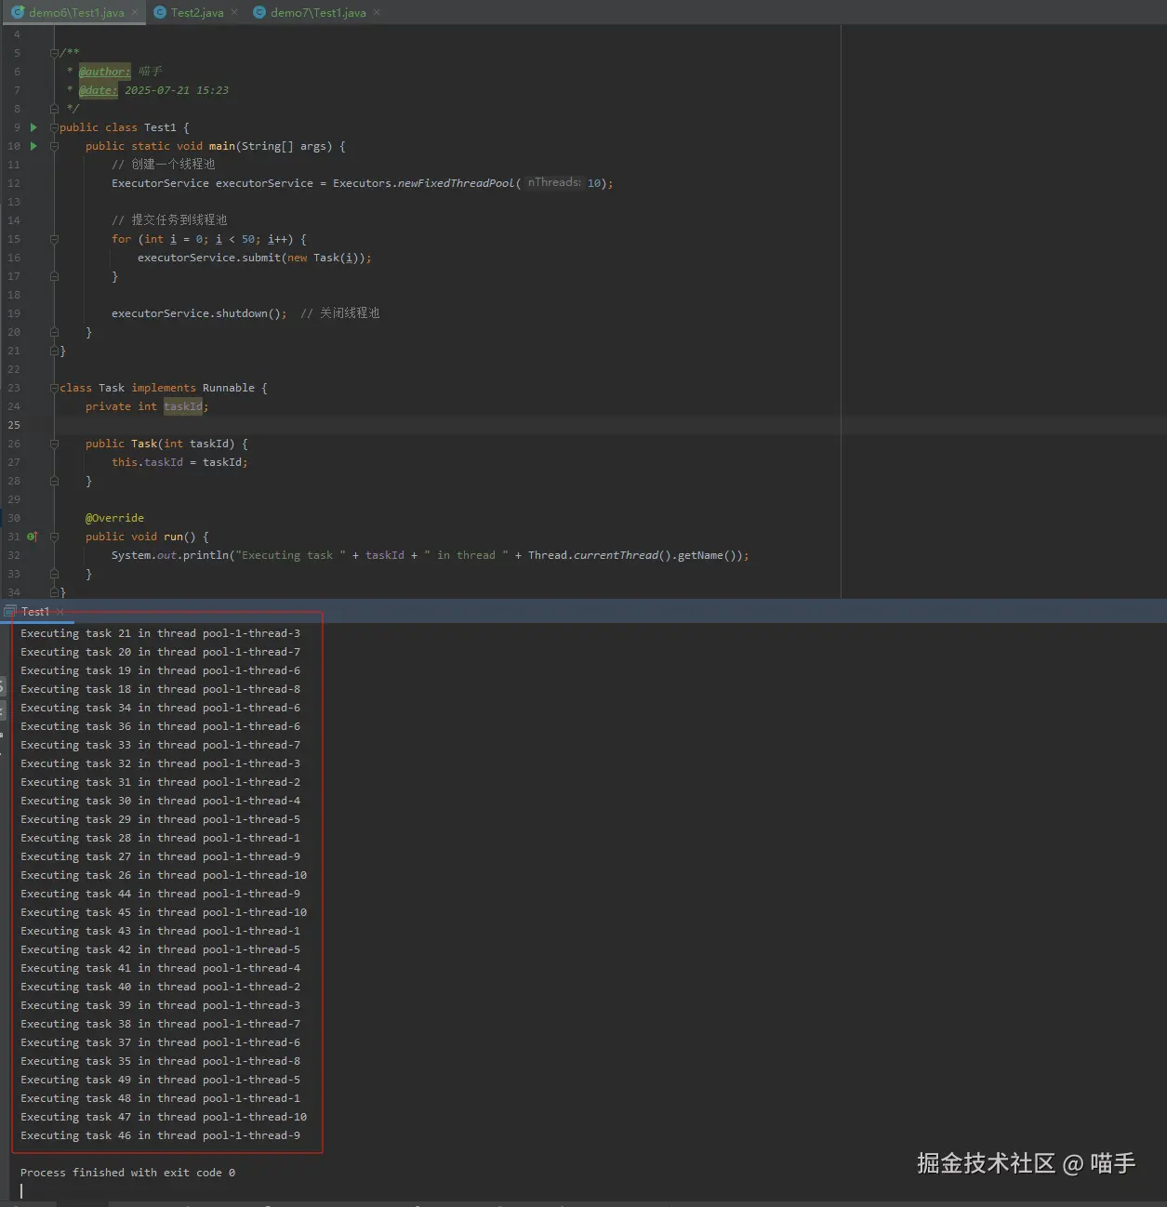Collapse the Test1 class fold marker
Viewport: 1167px width, 1207px height.
54,127
